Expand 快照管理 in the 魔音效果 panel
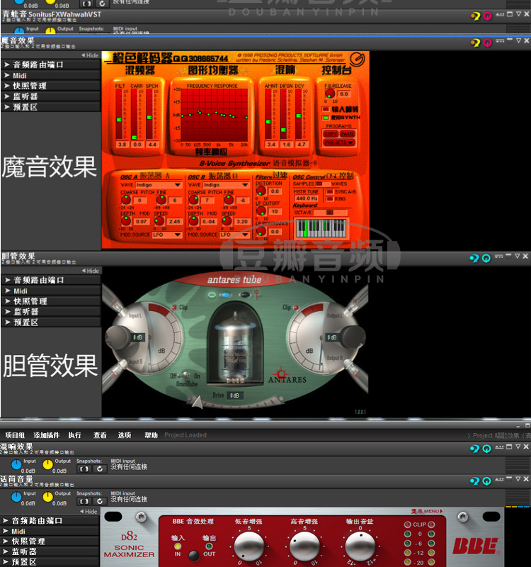The width and height of the screenshot is (531, 567). [50, 86]
